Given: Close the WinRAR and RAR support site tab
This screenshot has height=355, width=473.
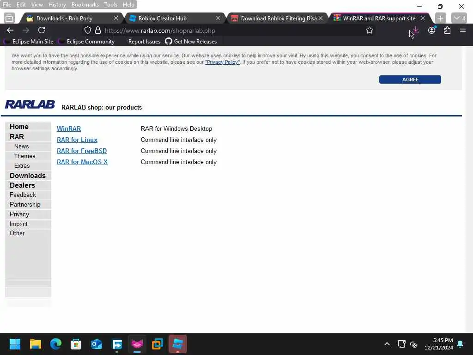Looking at the screenshot, I should click(423, 18).
